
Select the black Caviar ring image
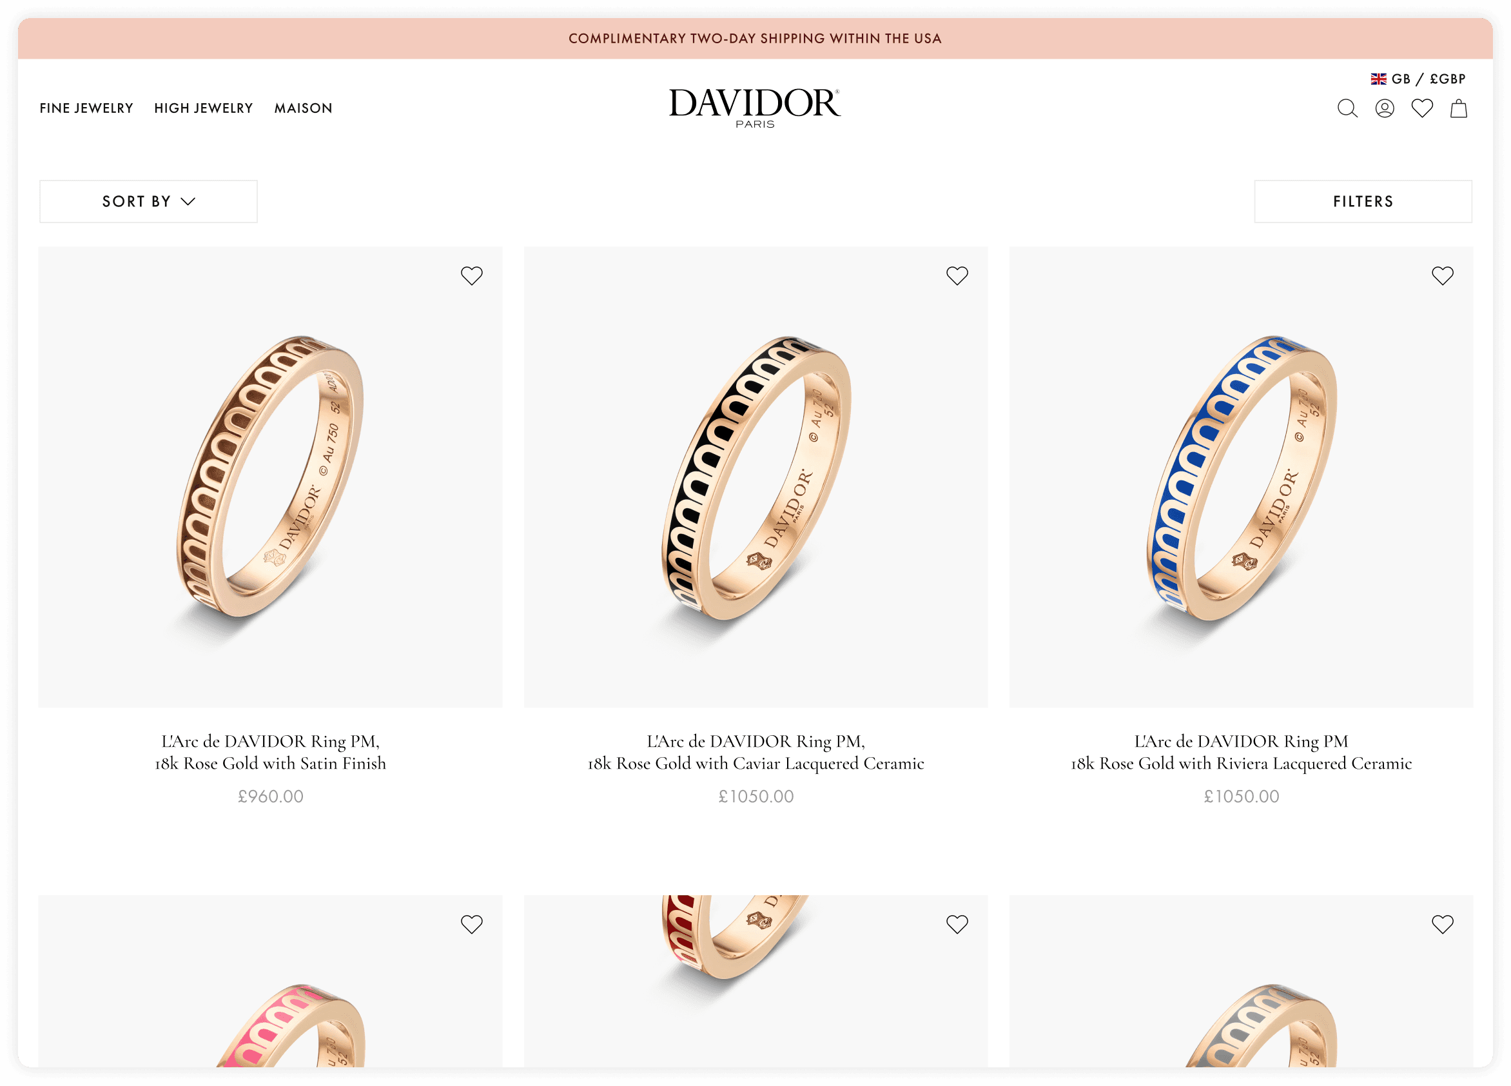755,477
